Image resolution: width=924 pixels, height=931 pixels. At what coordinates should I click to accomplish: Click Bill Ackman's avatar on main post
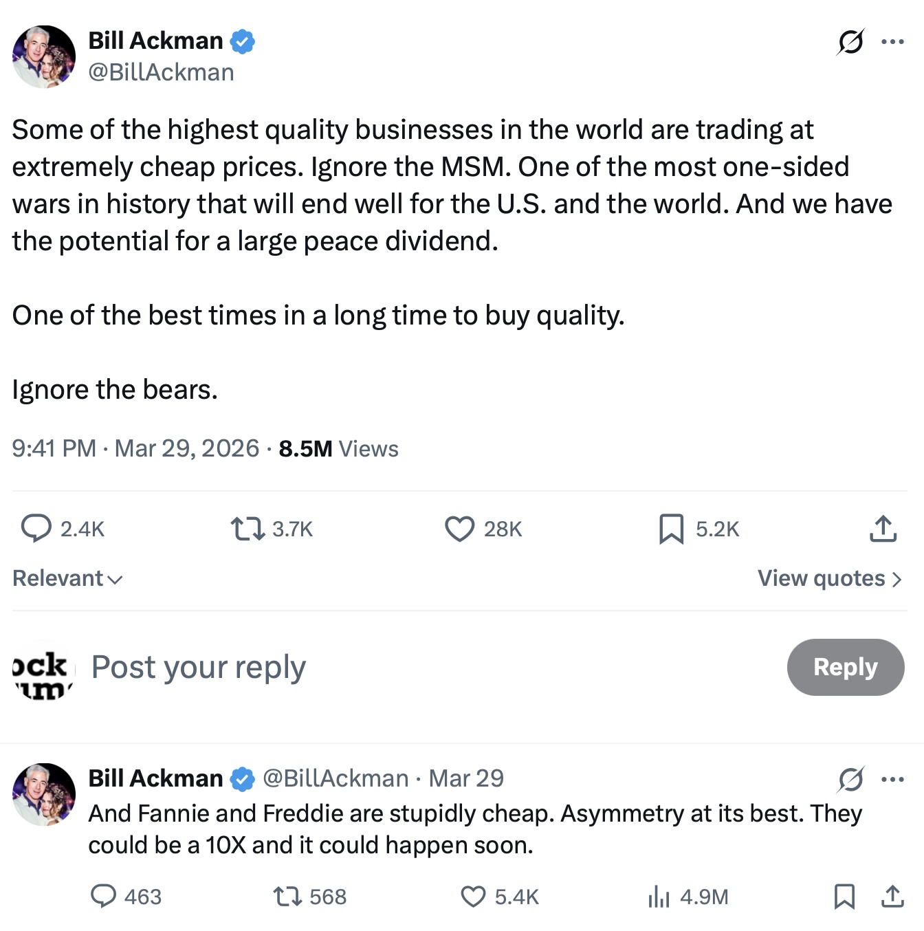click(44, 57)
